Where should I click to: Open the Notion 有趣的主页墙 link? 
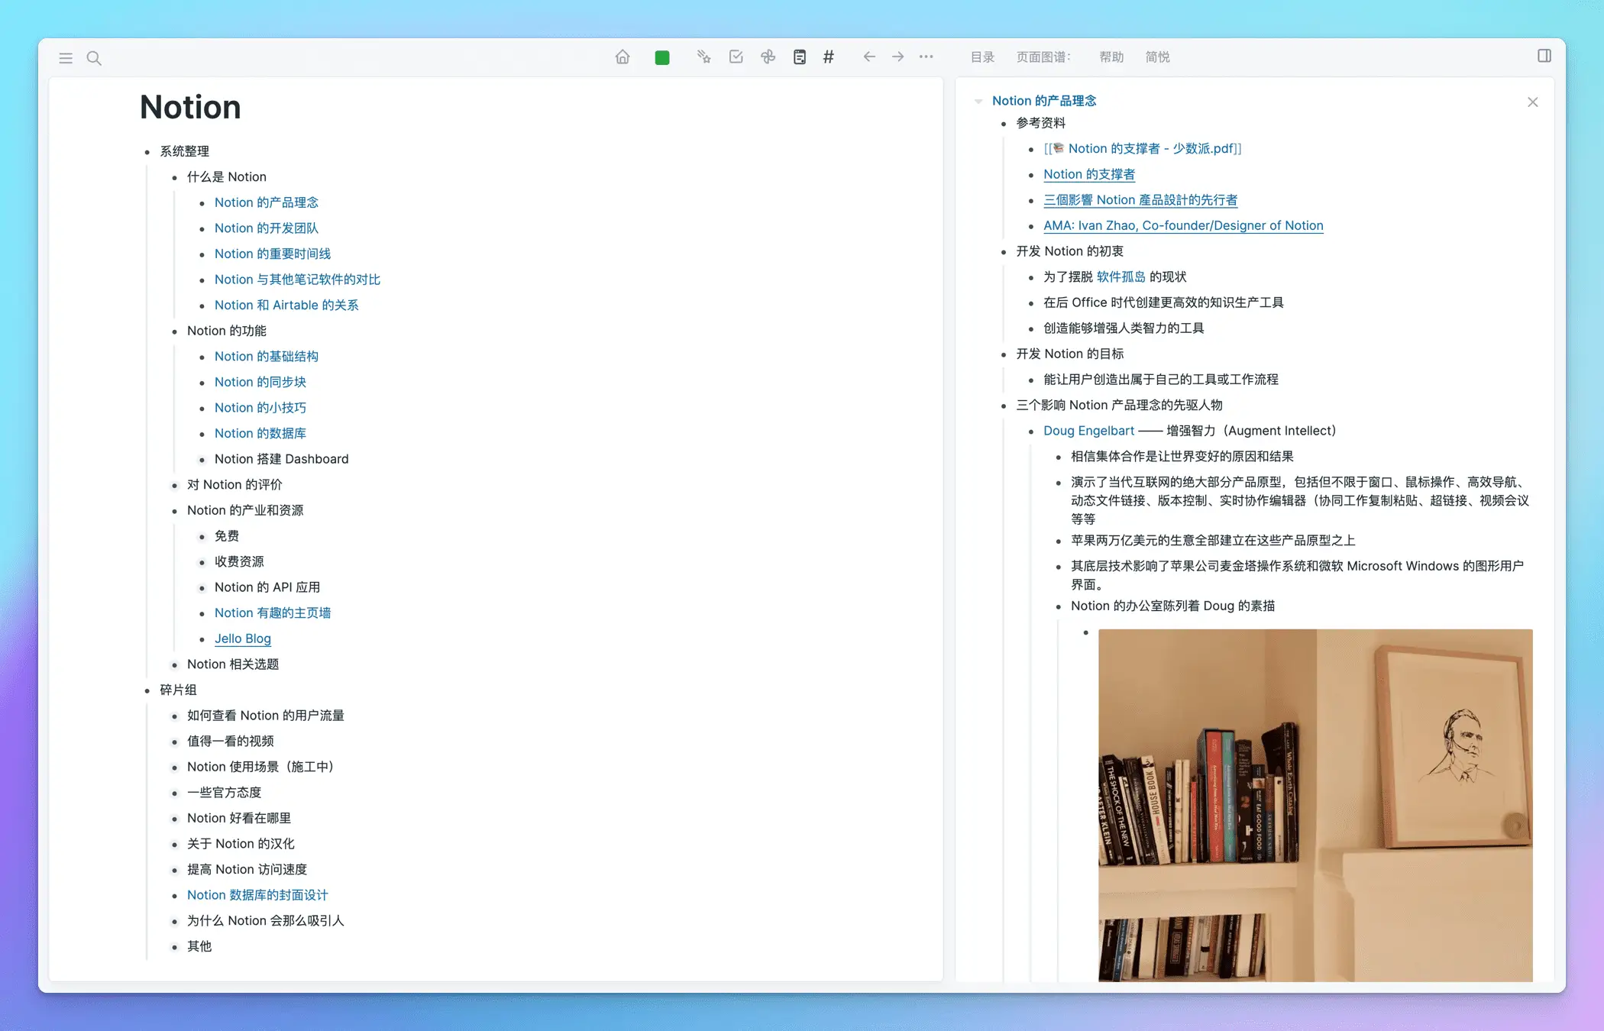pyautogui.click(x=273, y=613)
